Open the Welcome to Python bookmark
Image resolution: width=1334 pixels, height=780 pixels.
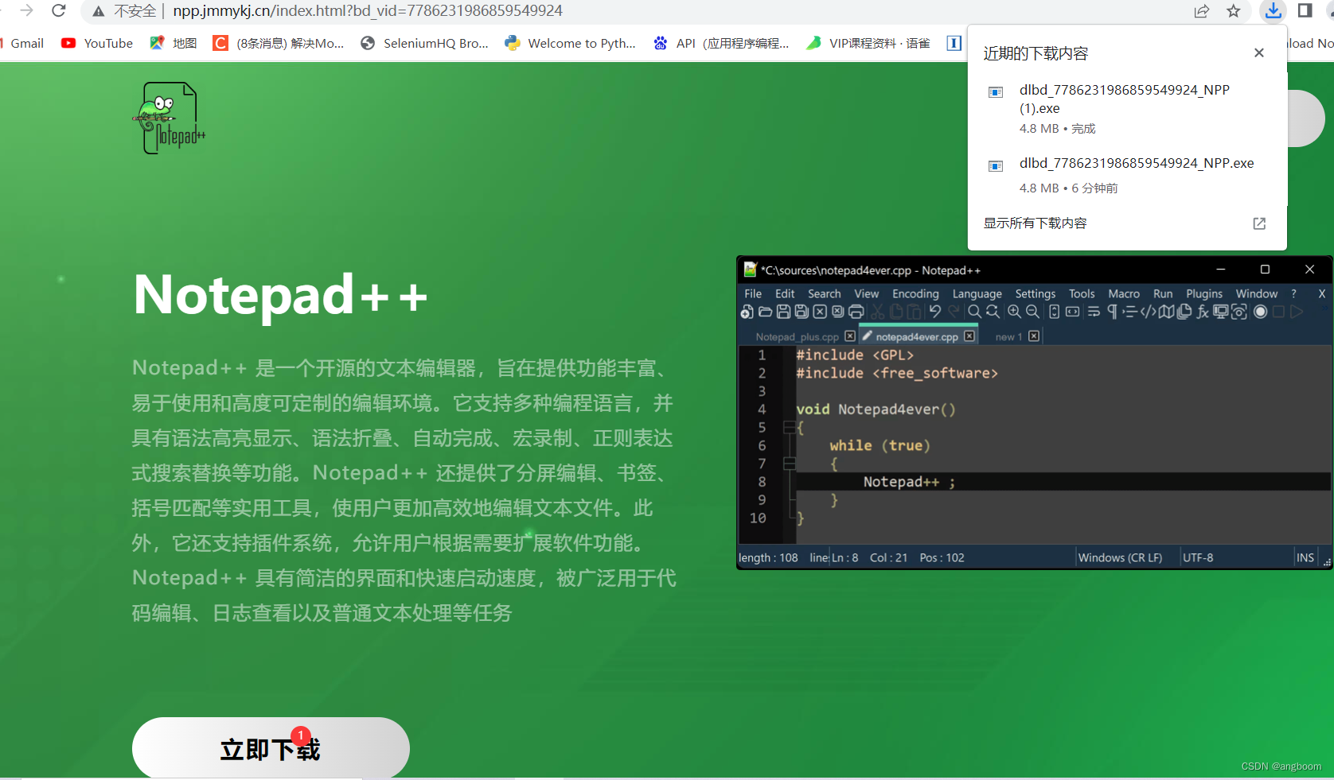tap(570, 43)
